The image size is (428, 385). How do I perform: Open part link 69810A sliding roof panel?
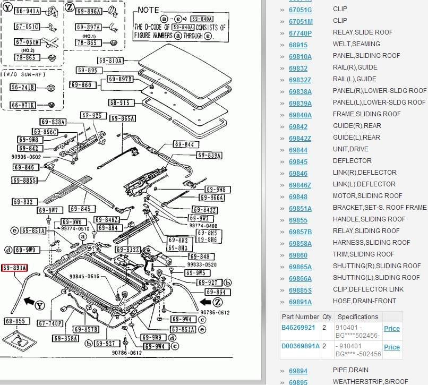[x=300, y=57]
